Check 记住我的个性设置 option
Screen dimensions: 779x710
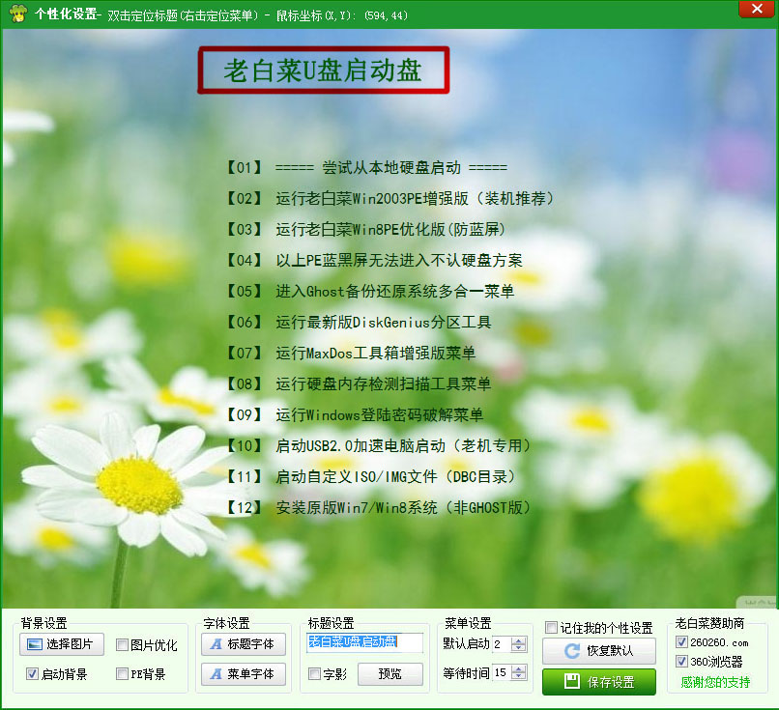pyautogui.click(x=551, y=628)
